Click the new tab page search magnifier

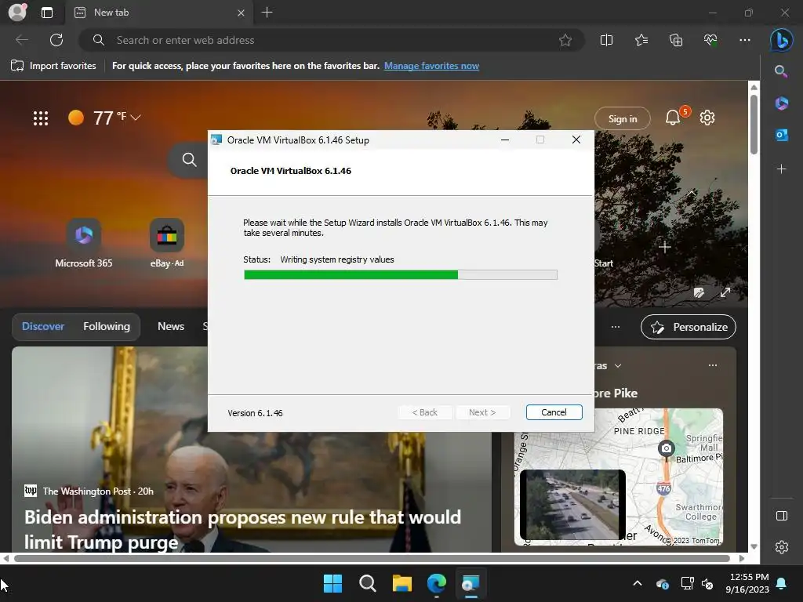[189, 160]
